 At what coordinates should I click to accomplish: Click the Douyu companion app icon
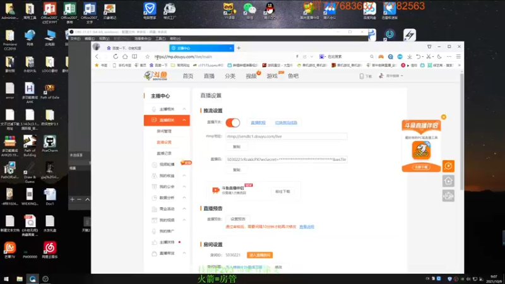(x=421, y=150)
